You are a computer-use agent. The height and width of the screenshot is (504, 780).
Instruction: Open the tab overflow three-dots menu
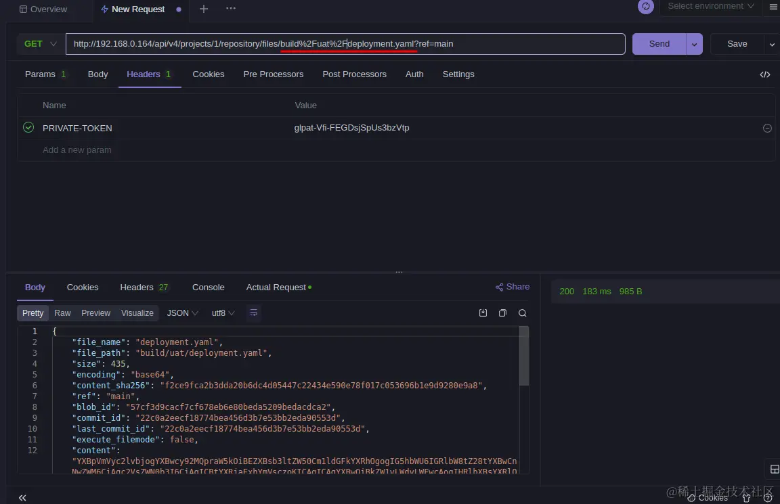230,8
